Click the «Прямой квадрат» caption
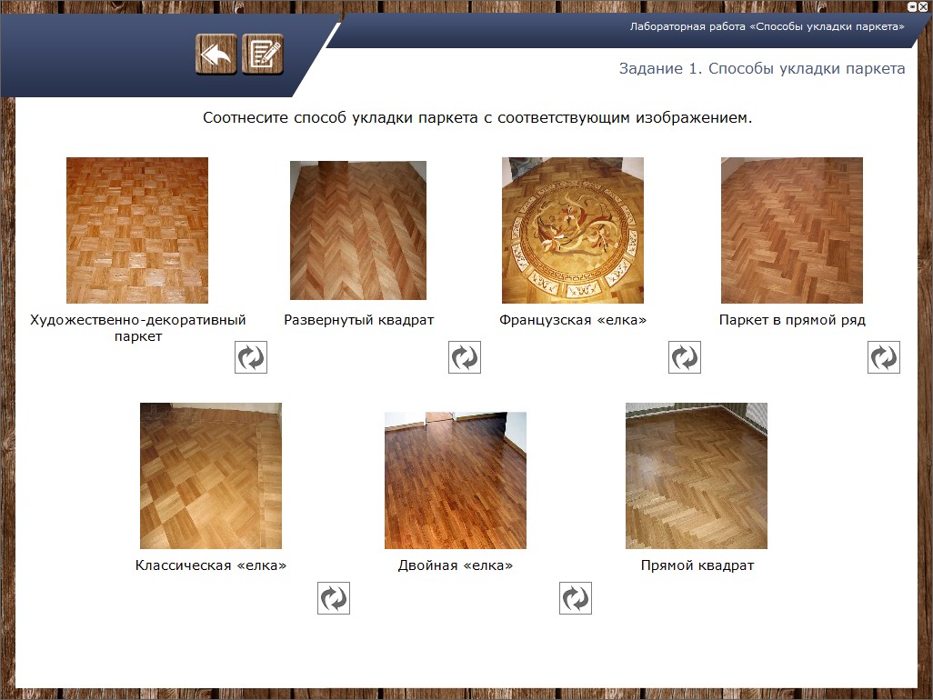 [x=697, y=565]
